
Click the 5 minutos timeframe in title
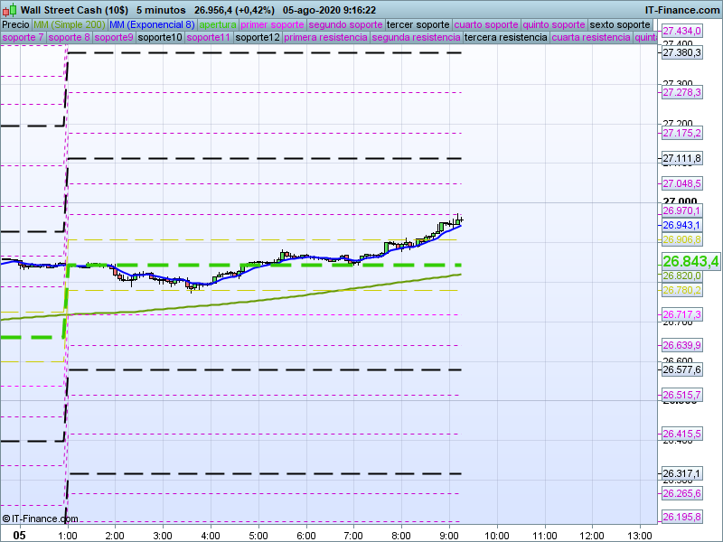coord(161,9)
